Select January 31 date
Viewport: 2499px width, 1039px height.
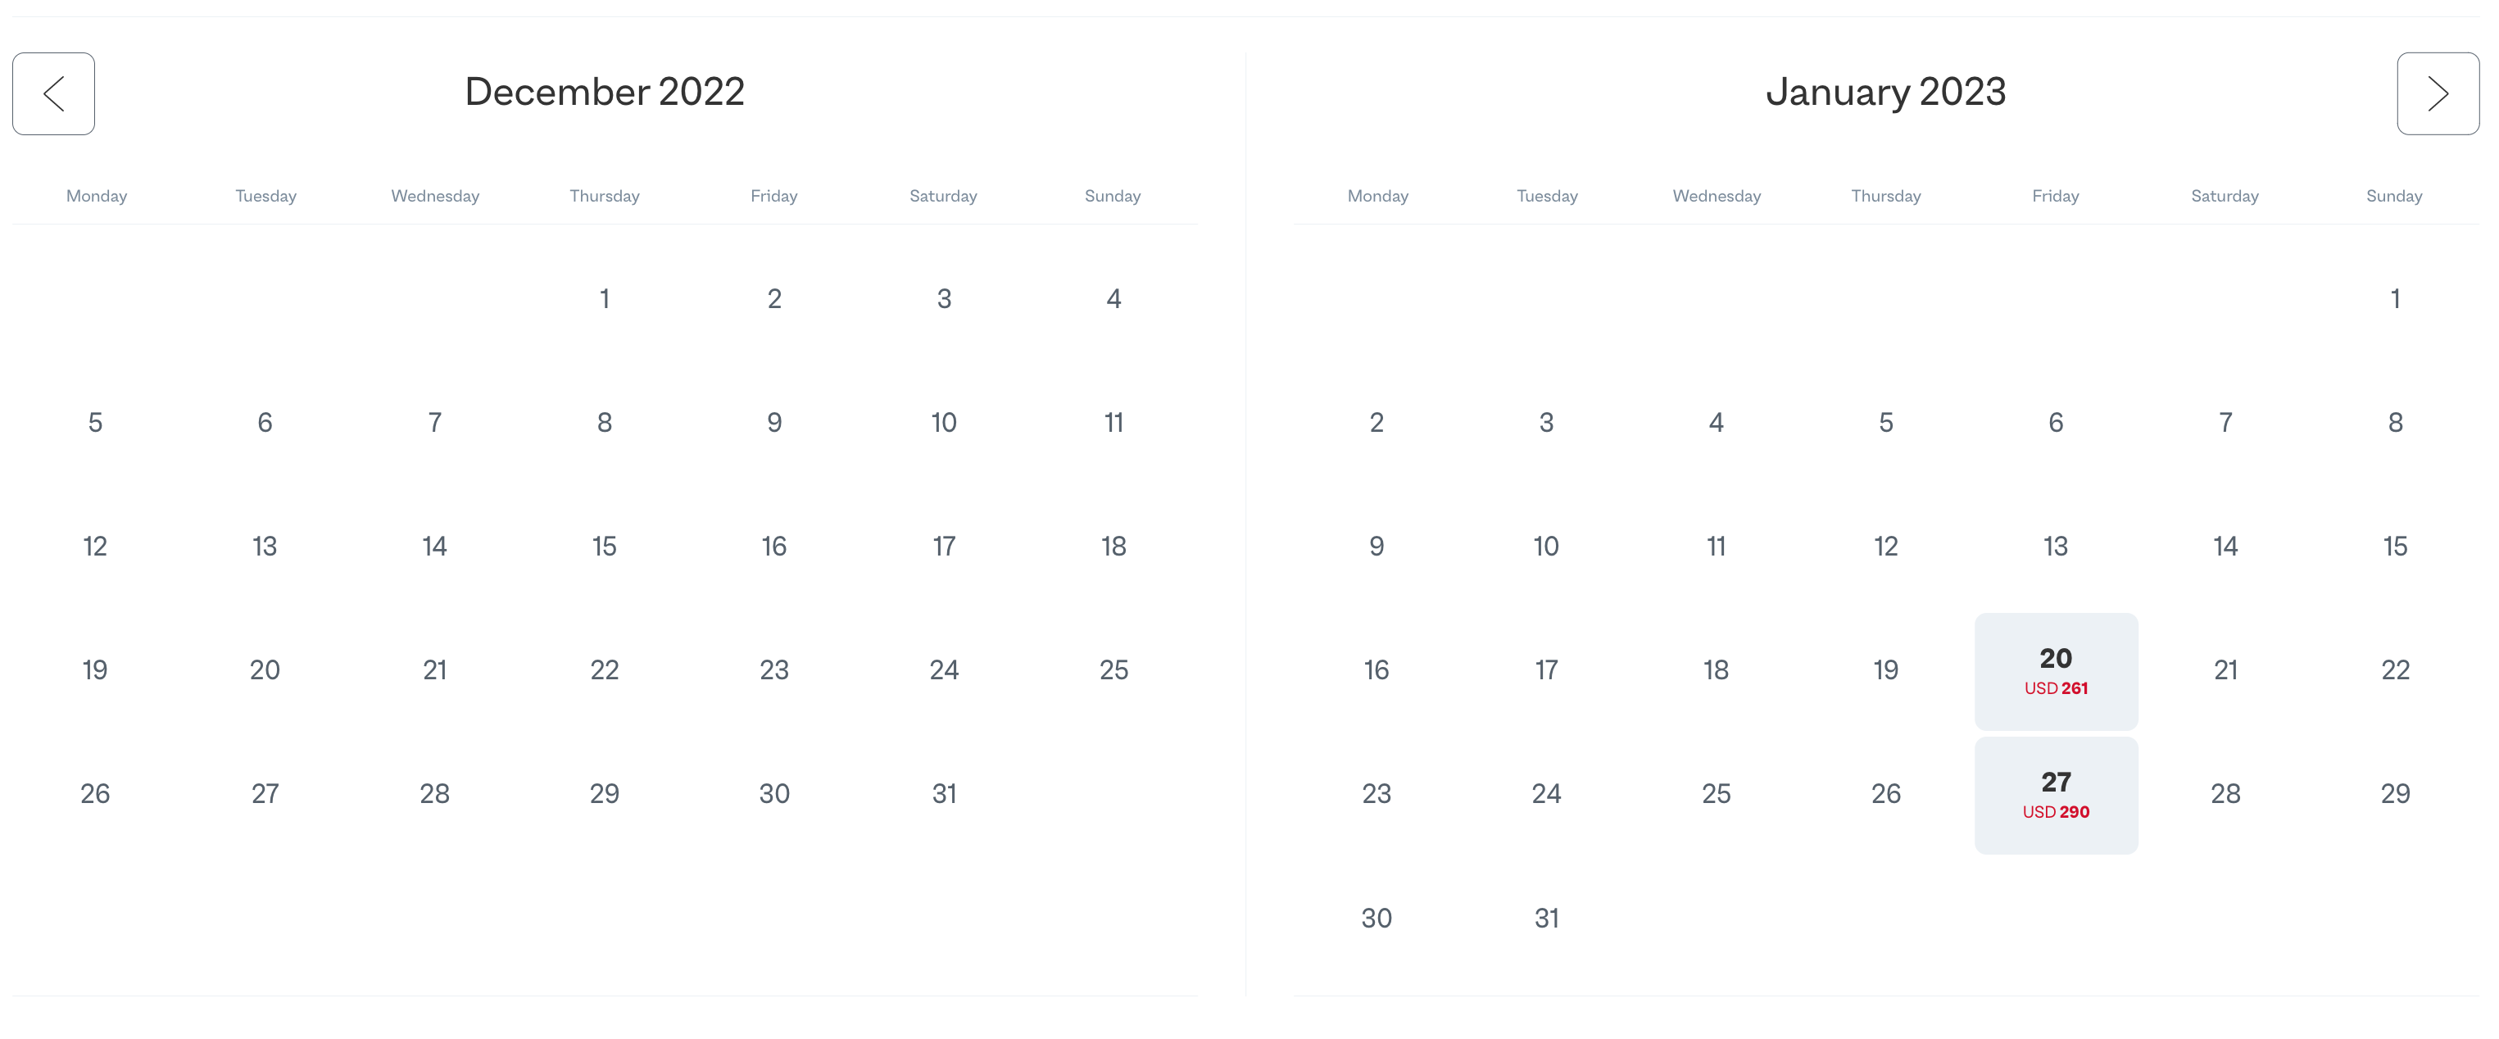pos(1546,919)
